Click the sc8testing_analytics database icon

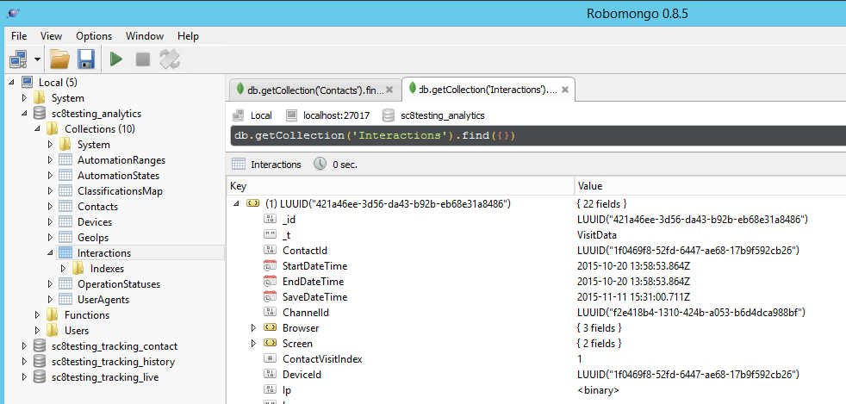click(40, 113)
